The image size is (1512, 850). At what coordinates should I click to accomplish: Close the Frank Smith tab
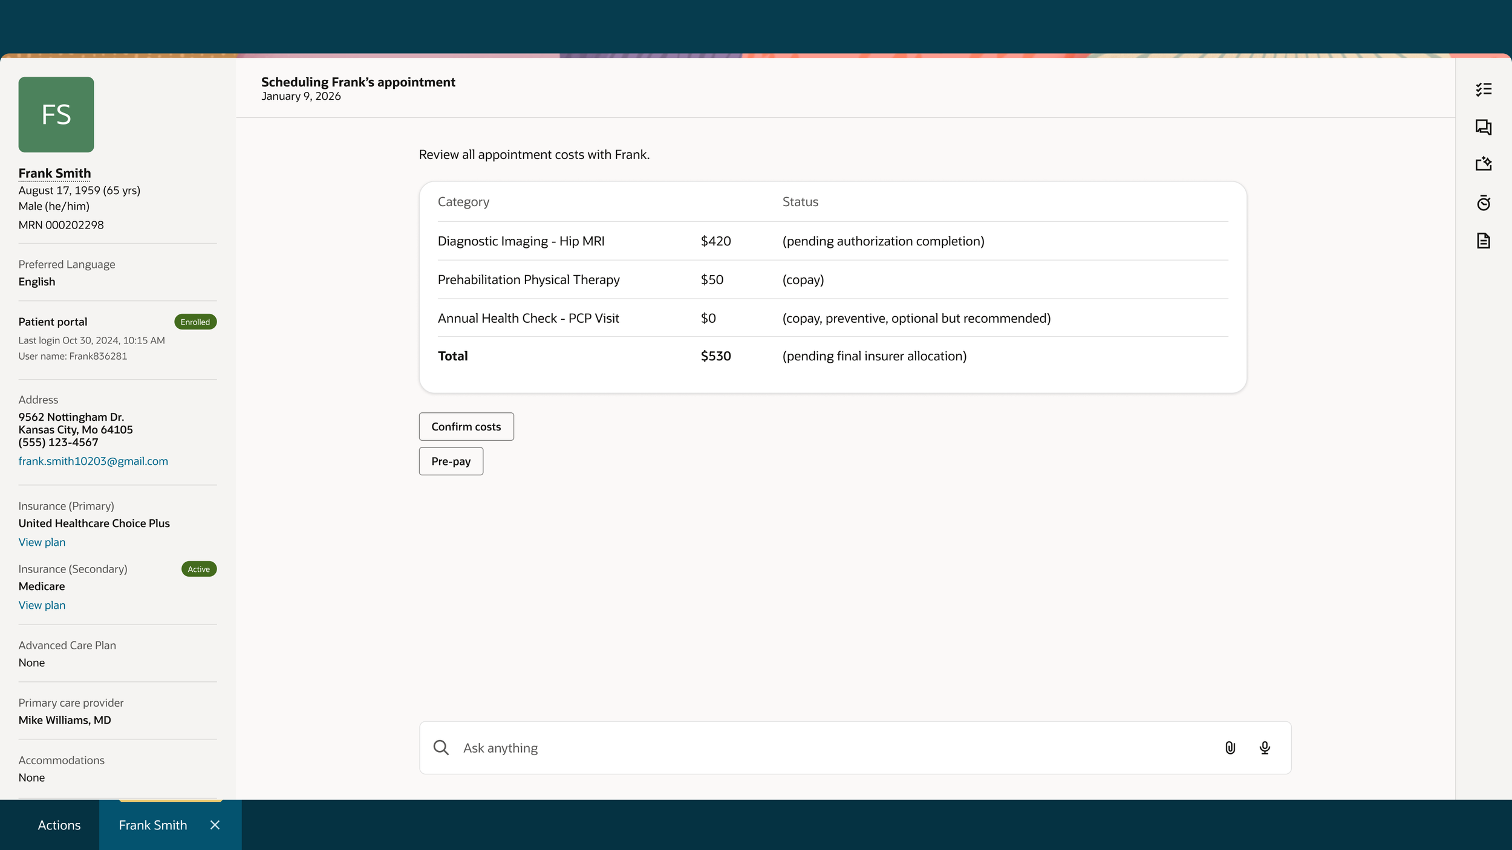215,825
